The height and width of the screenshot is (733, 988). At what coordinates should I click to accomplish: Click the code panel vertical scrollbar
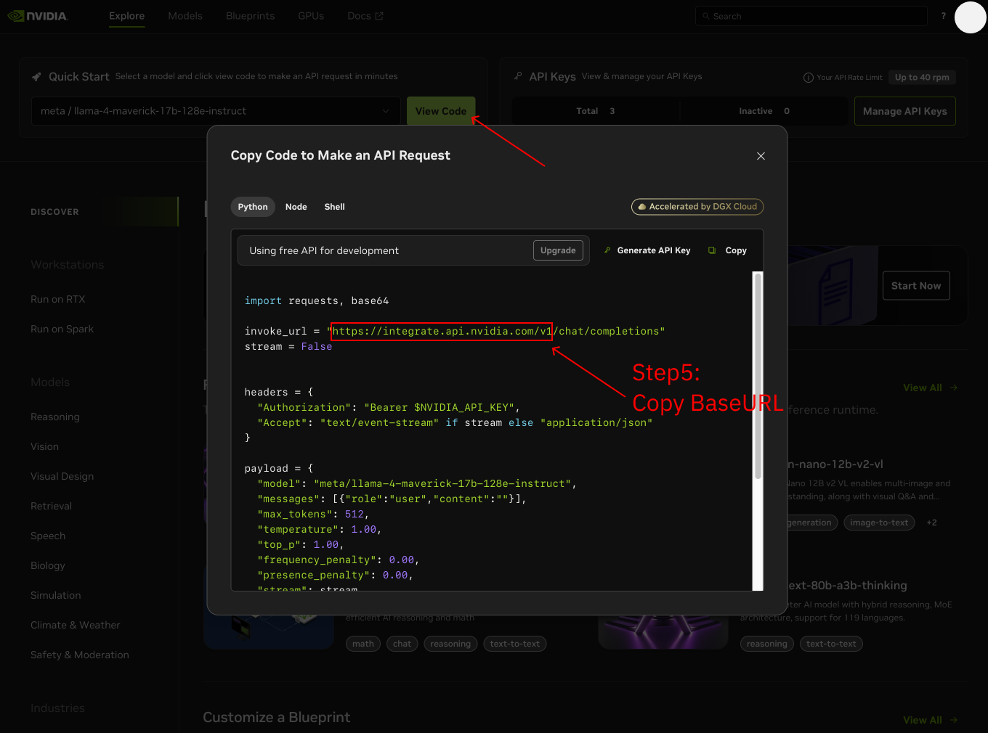[758, 376]
